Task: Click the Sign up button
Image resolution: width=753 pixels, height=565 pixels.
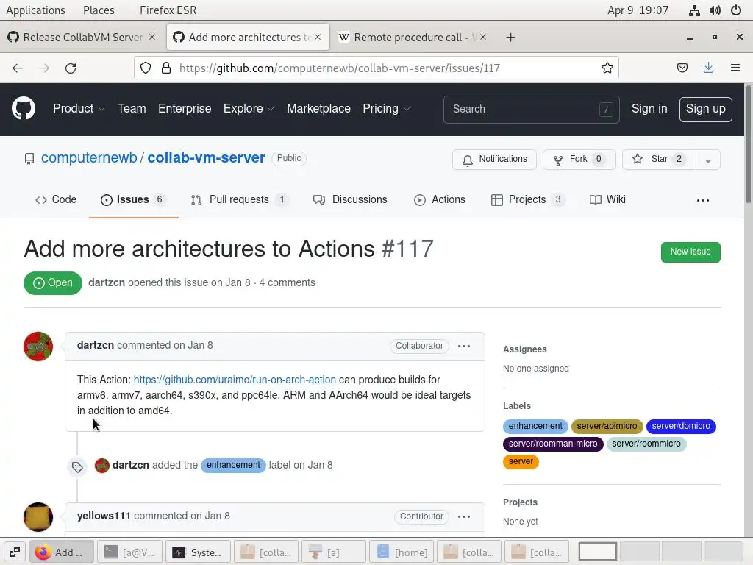Action: (705, 109)
